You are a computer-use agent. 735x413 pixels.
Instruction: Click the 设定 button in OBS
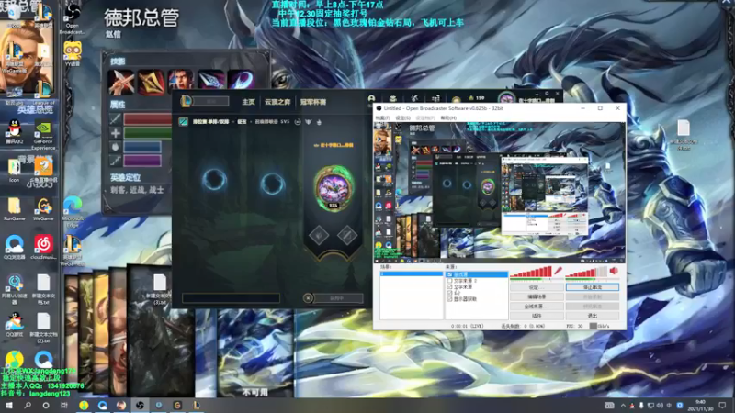[x=537, y=287]
